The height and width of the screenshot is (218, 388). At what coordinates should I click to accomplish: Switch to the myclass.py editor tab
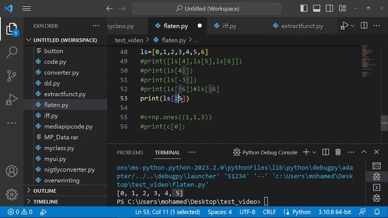127,26
